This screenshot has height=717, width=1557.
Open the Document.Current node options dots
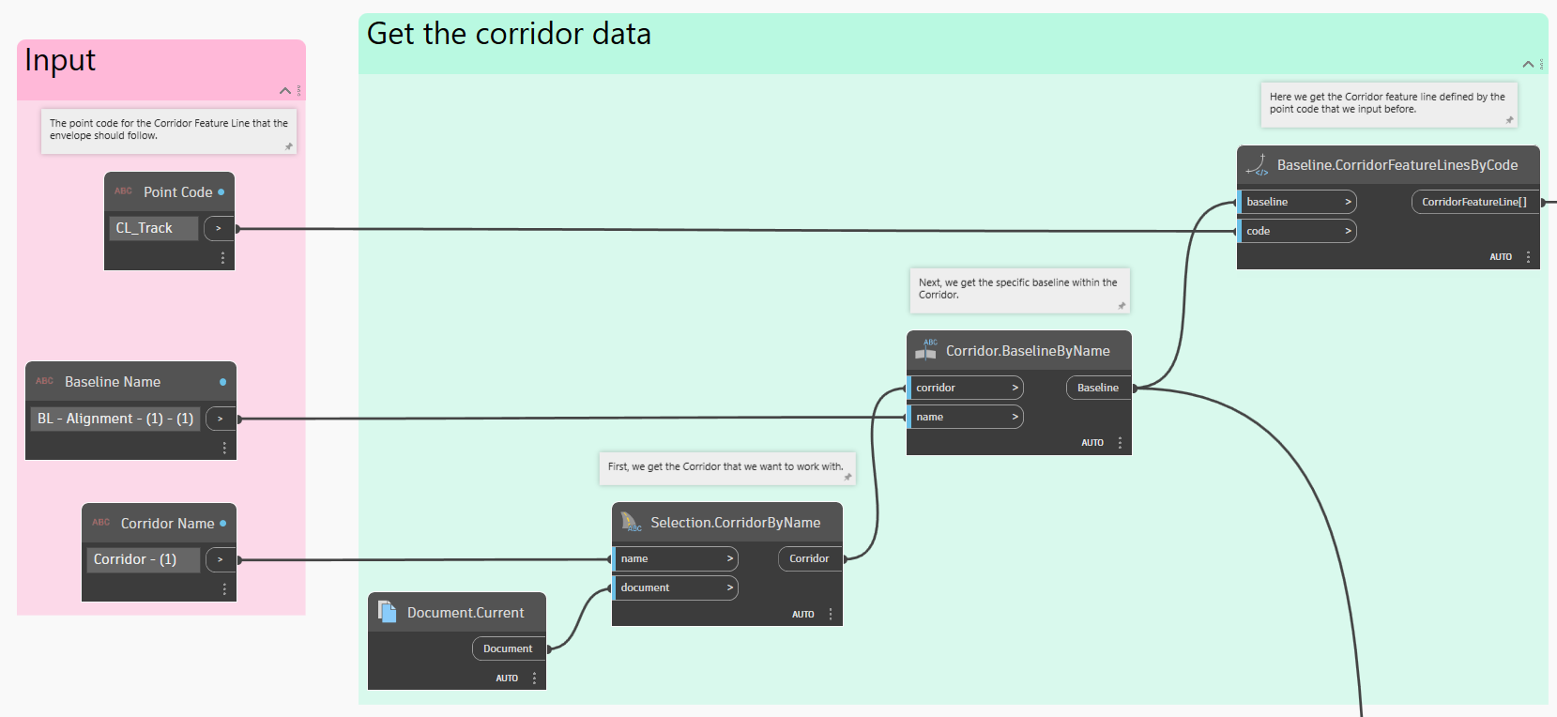[534, 678]
